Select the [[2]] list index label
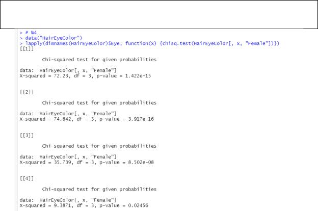Screen dimensions: 318x211 point(26,92)
